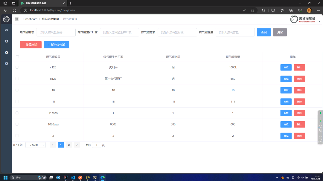This screenshot has width=323, height=181.
Task: Click the 煤气罐编号 input field
Action: tap(56, 32)
